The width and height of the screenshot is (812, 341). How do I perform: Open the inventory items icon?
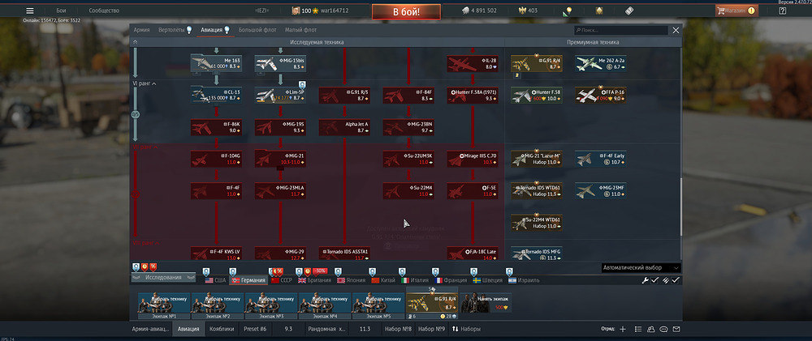click(629, 11)
